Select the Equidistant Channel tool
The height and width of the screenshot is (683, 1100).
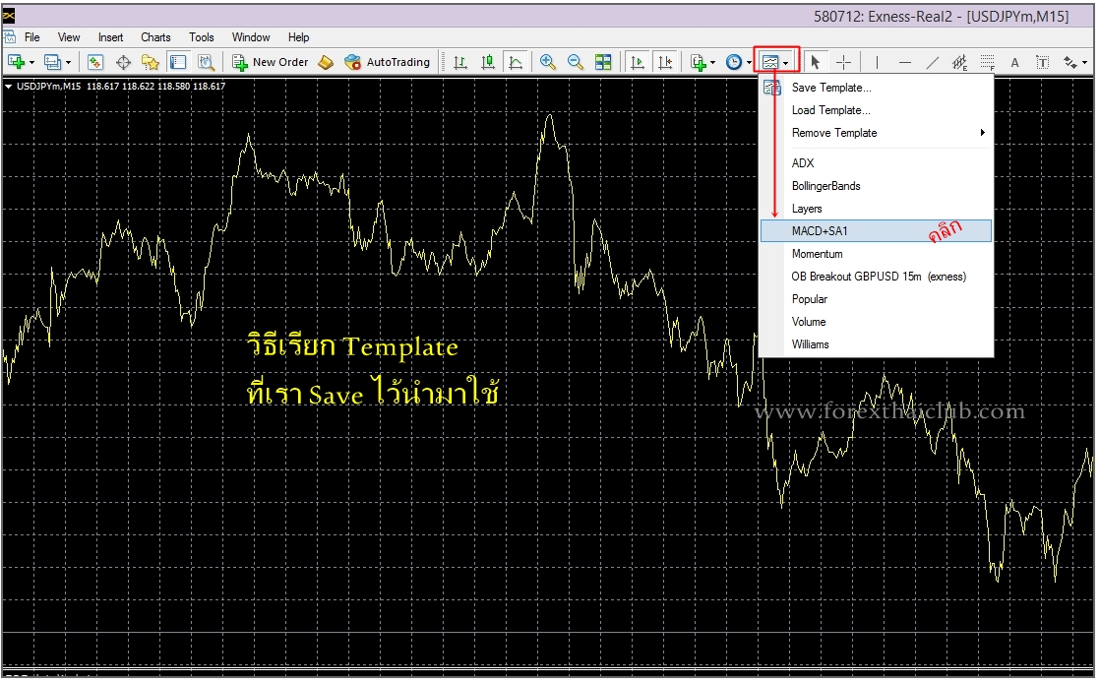(959, 62)
